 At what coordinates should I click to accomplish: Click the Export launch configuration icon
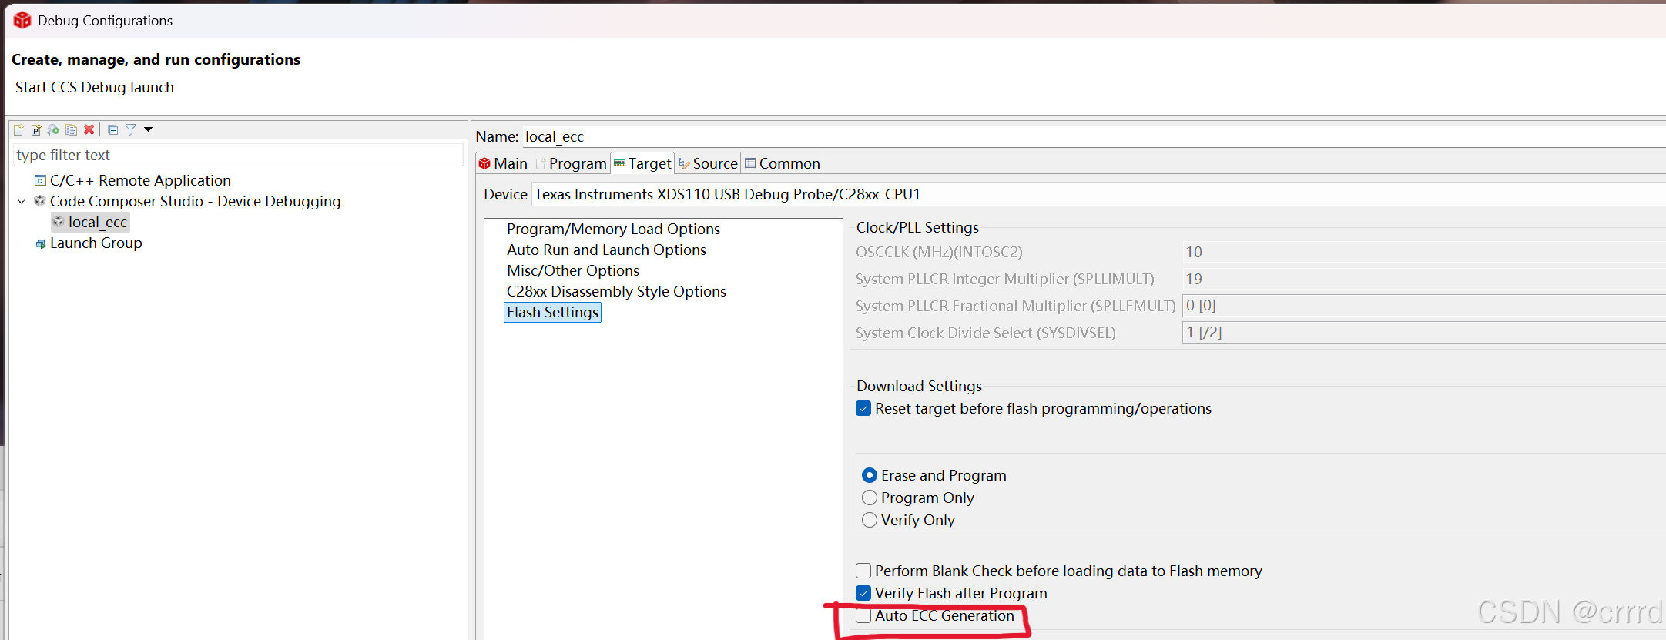click(53, 129)
